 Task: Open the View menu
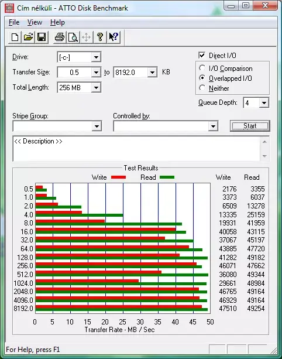tap(35, 22)
